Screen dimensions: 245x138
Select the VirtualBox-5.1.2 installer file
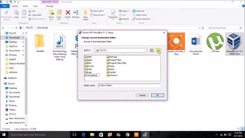[x=234, y=44]
